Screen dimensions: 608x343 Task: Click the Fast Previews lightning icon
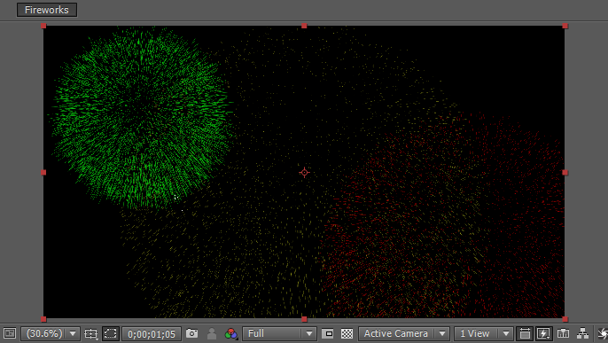click(543, 333)
